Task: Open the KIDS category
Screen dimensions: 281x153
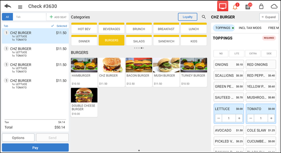Action: click(194, 40)
